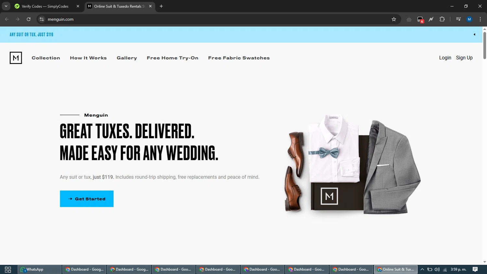Viewport: 487px width, 274px height.
Task: Click the Get Started button
Action: 87,199
